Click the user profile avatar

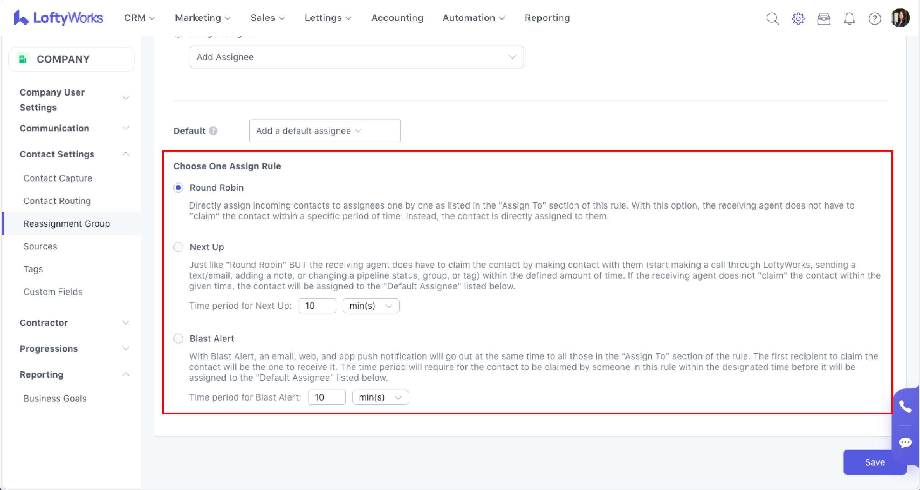900,17
